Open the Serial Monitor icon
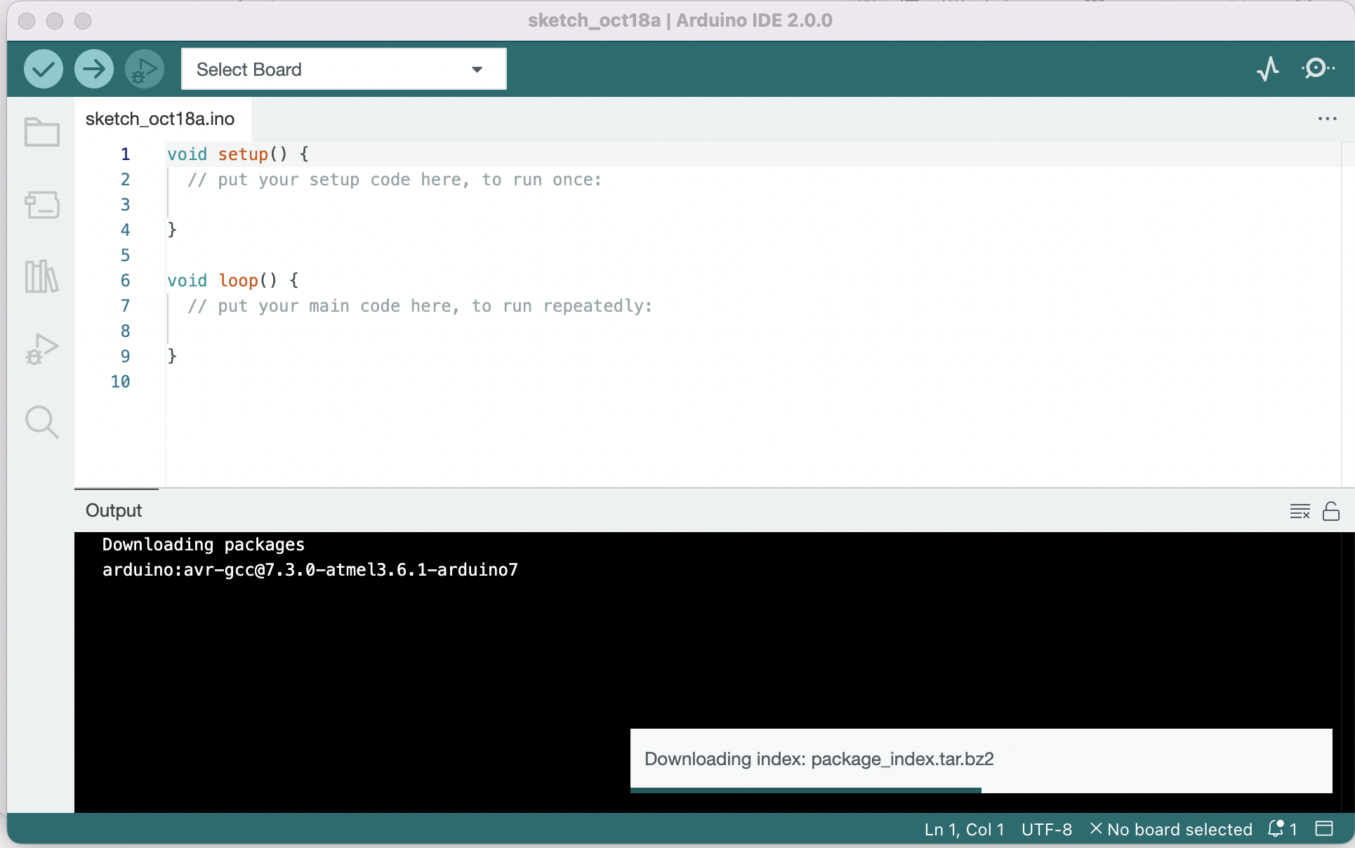 tap(1318, 69)
